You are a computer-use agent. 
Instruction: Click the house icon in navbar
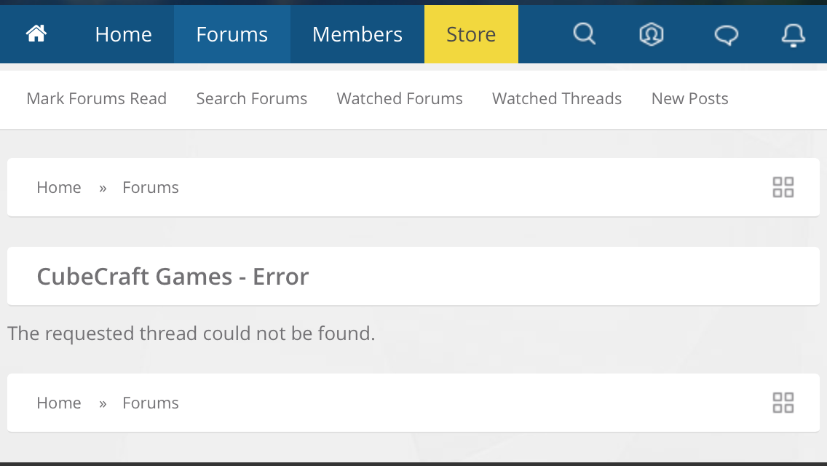[x=36, y=33]
